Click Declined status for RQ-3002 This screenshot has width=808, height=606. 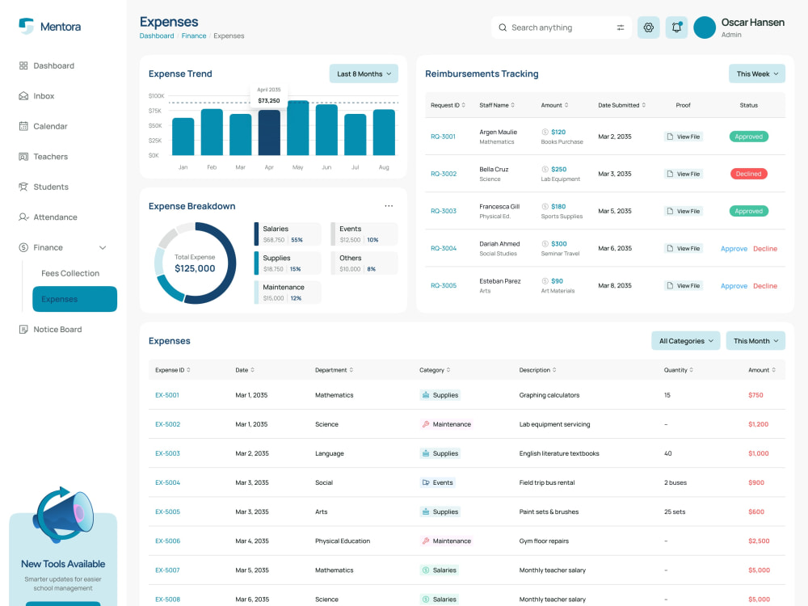coord(749,174)
